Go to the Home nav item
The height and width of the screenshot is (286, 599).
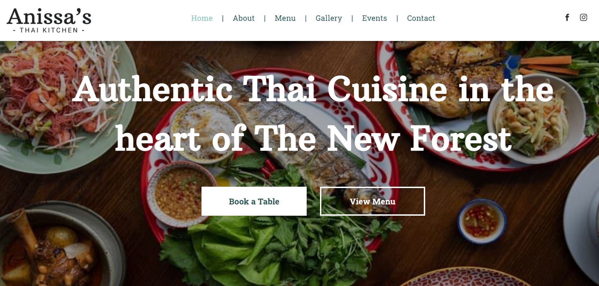click(x=202, y=18)
